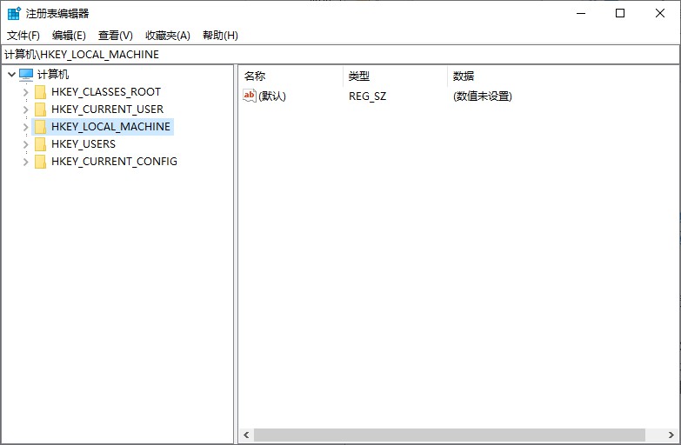Screen dimensions: 681x445
Task: Click the ab string value icon
Action: coord(250,96)
